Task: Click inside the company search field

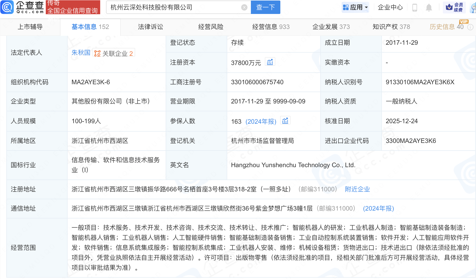Action: tap(174, 7)
